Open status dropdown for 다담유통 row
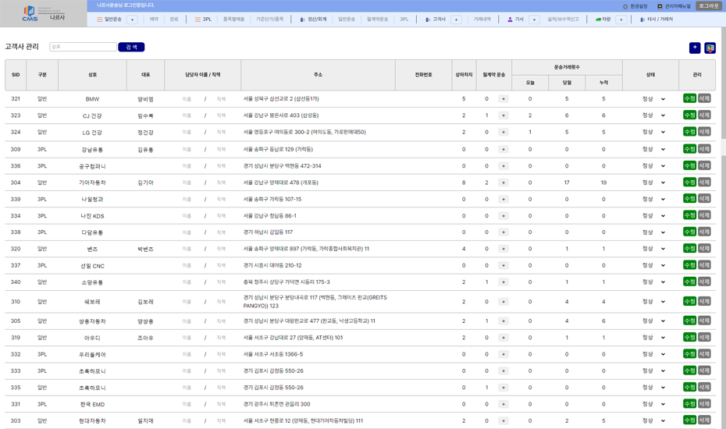The image size is (726, 429). 653,232
